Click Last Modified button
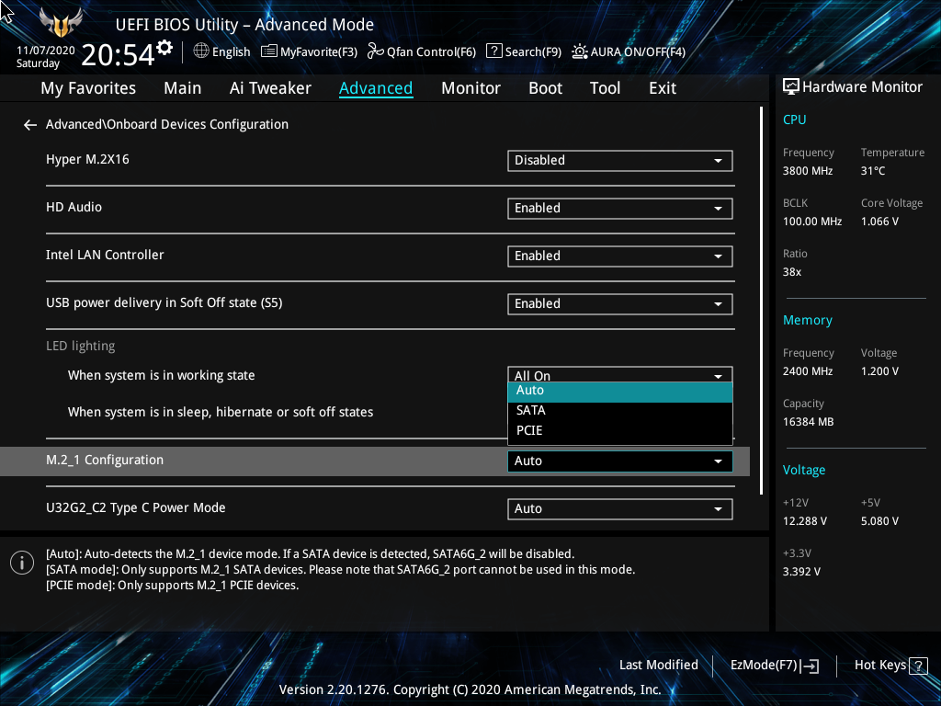This screenshot has height=706, width=941. 658,666
